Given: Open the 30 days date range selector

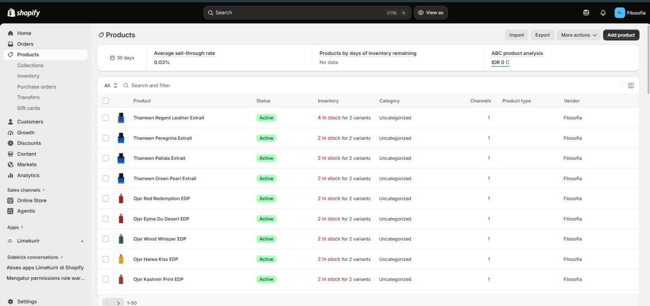Looking at the screenshot, I should click(122, 58).
